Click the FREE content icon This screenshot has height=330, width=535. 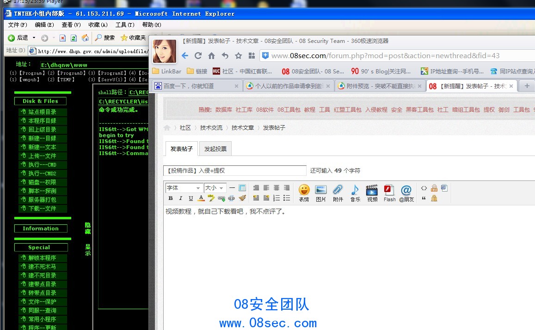point(434,188)
